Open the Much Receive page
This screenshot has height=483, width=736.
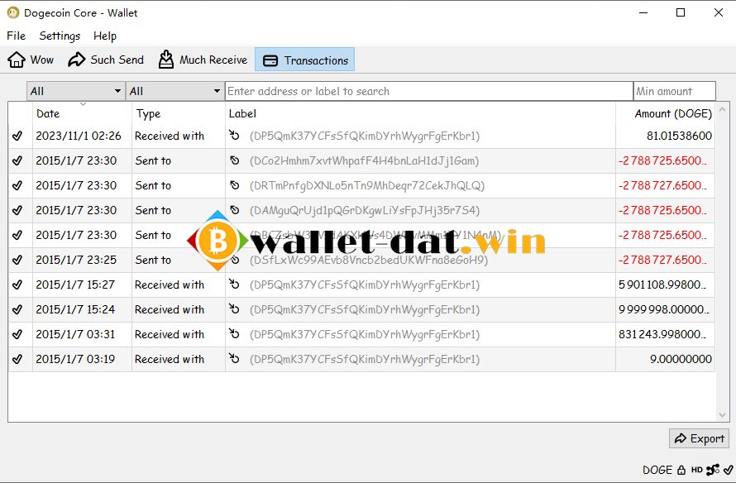203,60
